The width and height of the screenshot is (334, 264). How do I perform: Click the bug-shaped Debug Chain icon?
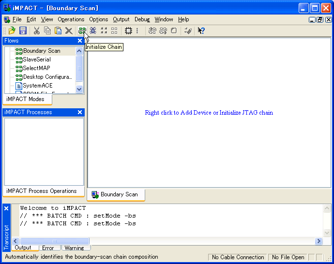coord(93,30)
